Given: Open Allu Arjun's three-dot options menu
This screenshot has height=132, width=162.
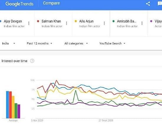Looking at the screenshot, I should coord(104,23).
